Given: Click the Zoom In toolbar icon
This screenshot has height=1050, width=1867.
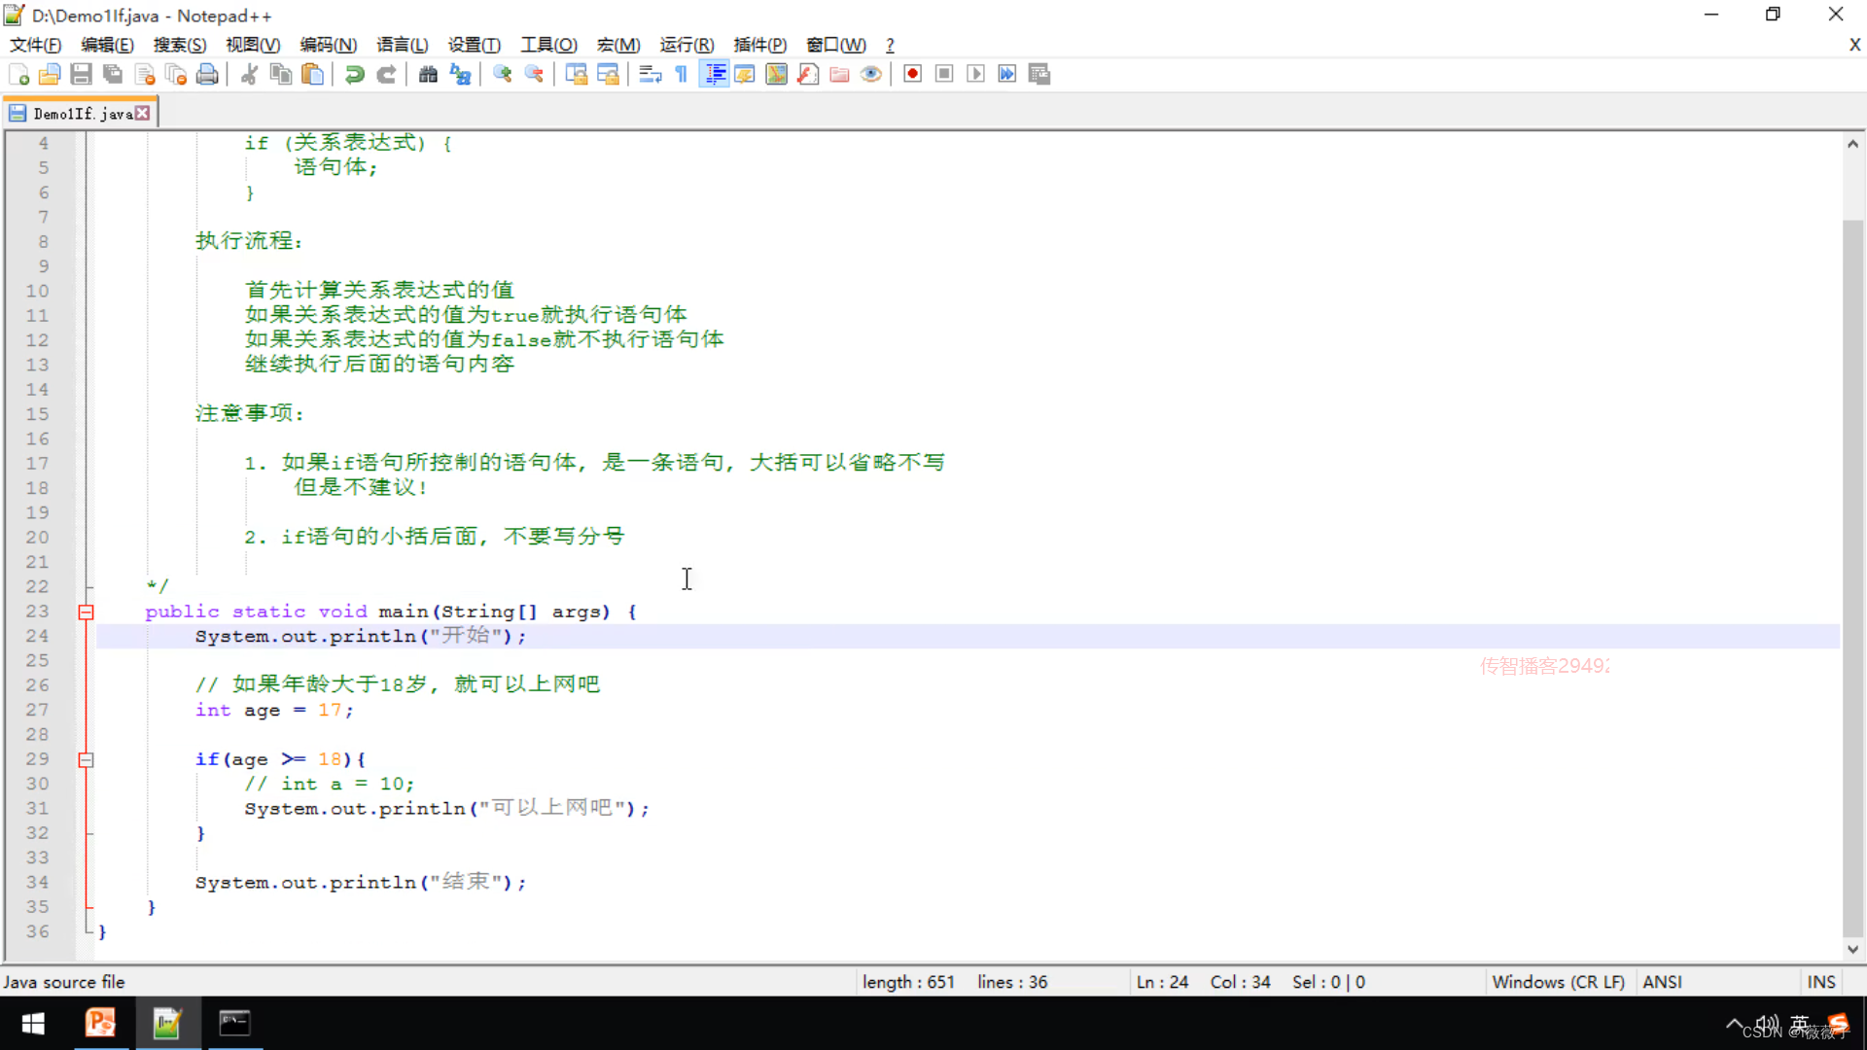Looking at the screenshot, I should [x=503, y=74].
